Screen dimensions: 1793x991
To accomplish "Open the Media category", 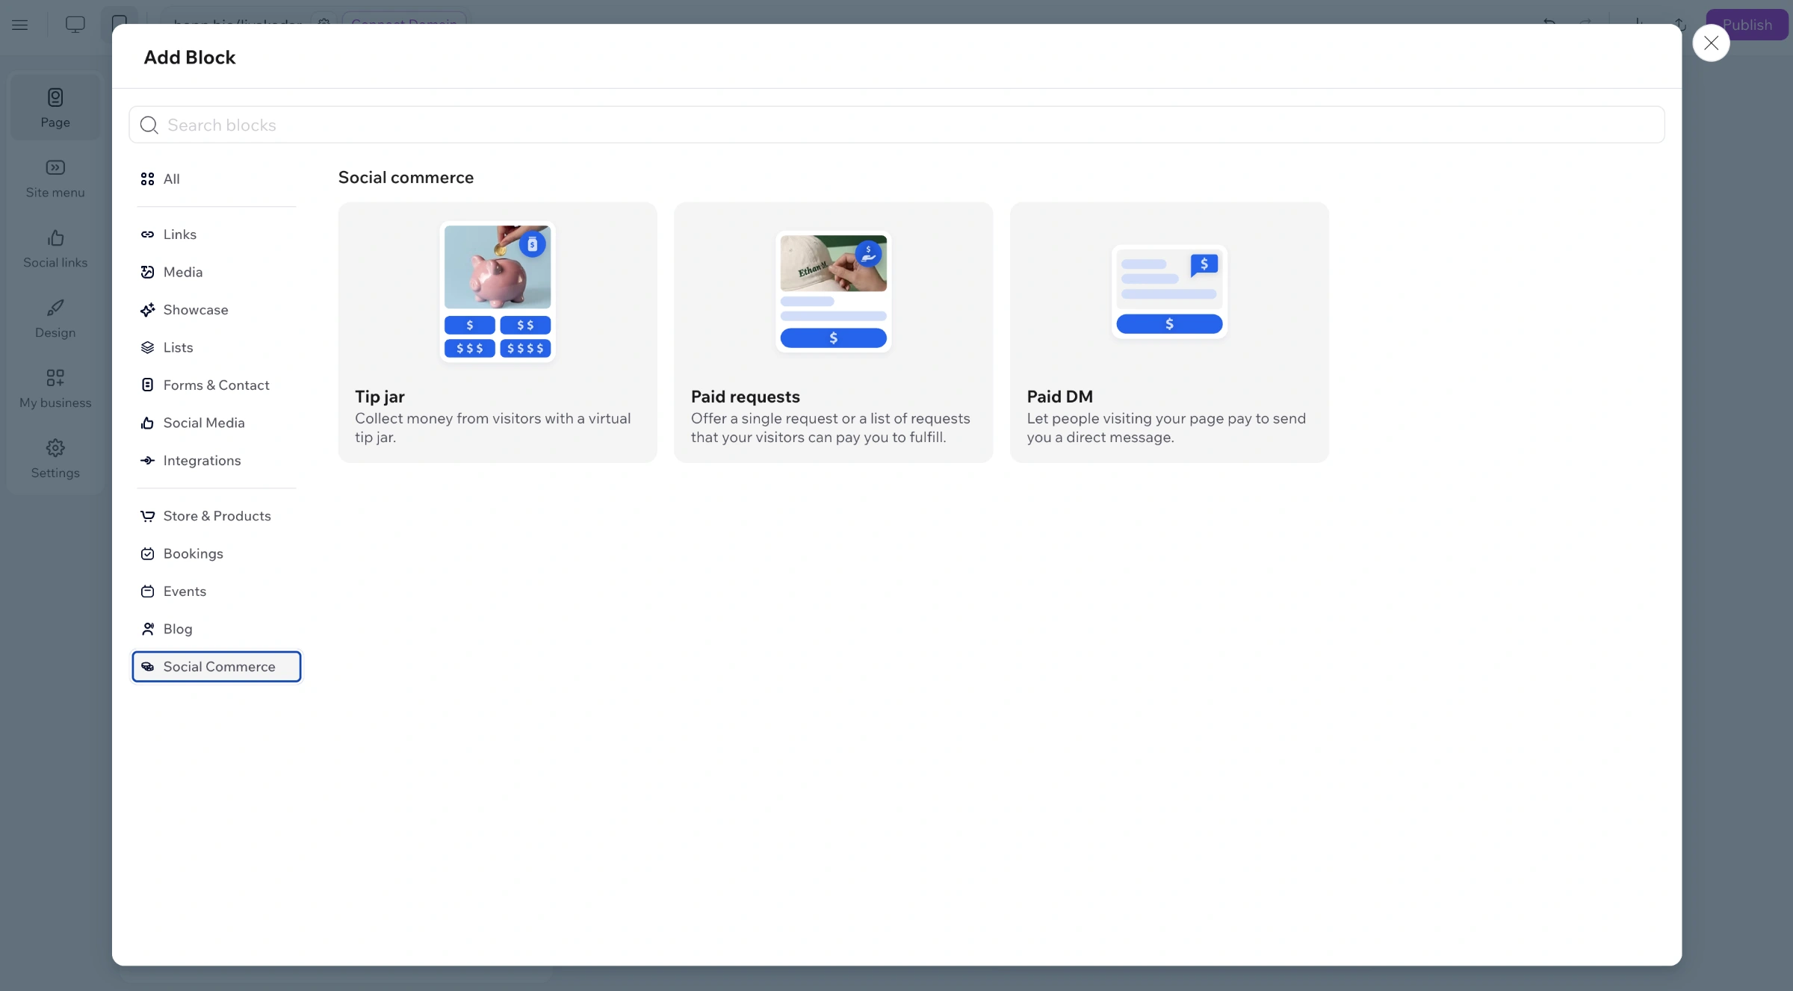I will coord(217,272).
